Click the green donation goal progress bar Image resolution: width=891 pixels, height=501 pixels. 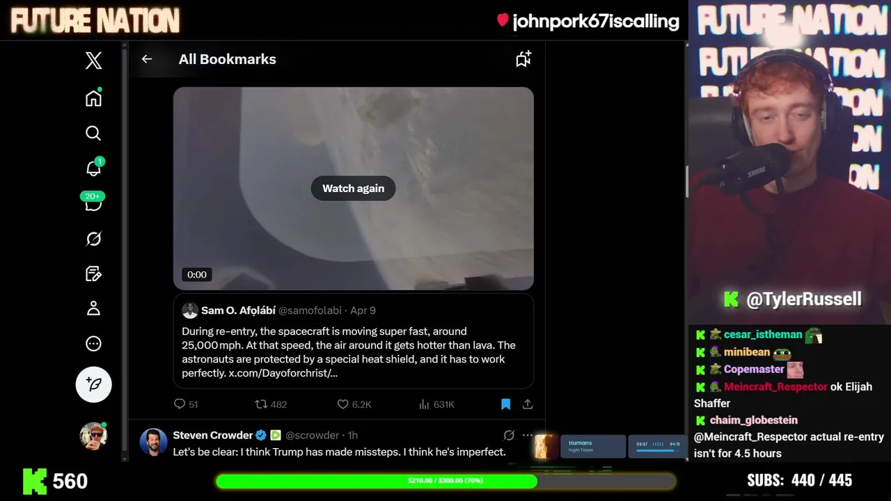[x=445, y=481]
